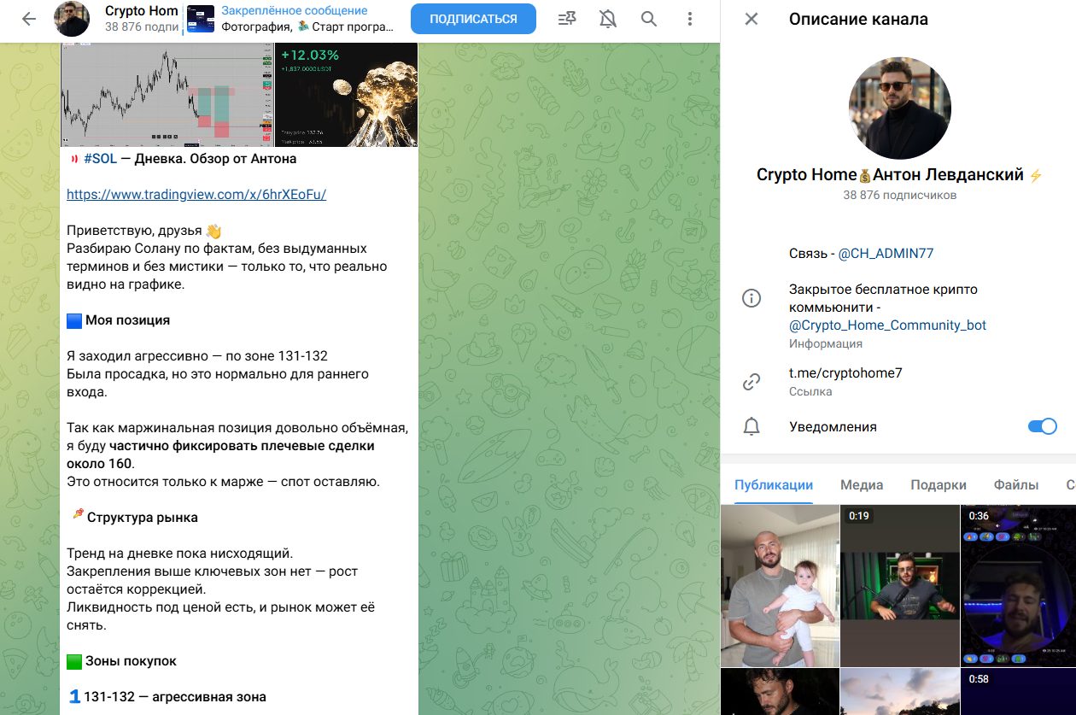The width and height of the screenshot is (1076, 715).
Task: Open the three-dot more options menu
Action: 690,19
